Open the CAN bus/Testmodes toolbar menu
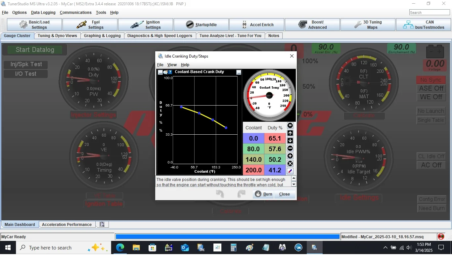The height and width of the screenshot is (267, 452). [x=424, y=25]
